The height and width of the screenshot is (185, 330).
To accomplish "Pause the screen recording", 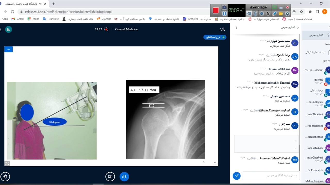I will point(224,14).
